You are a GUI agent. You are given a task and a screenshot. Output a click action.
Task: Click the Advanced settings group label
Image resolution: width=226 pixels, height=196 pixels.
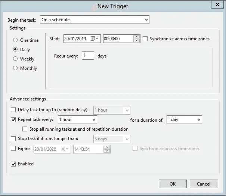tap(28, 99)
